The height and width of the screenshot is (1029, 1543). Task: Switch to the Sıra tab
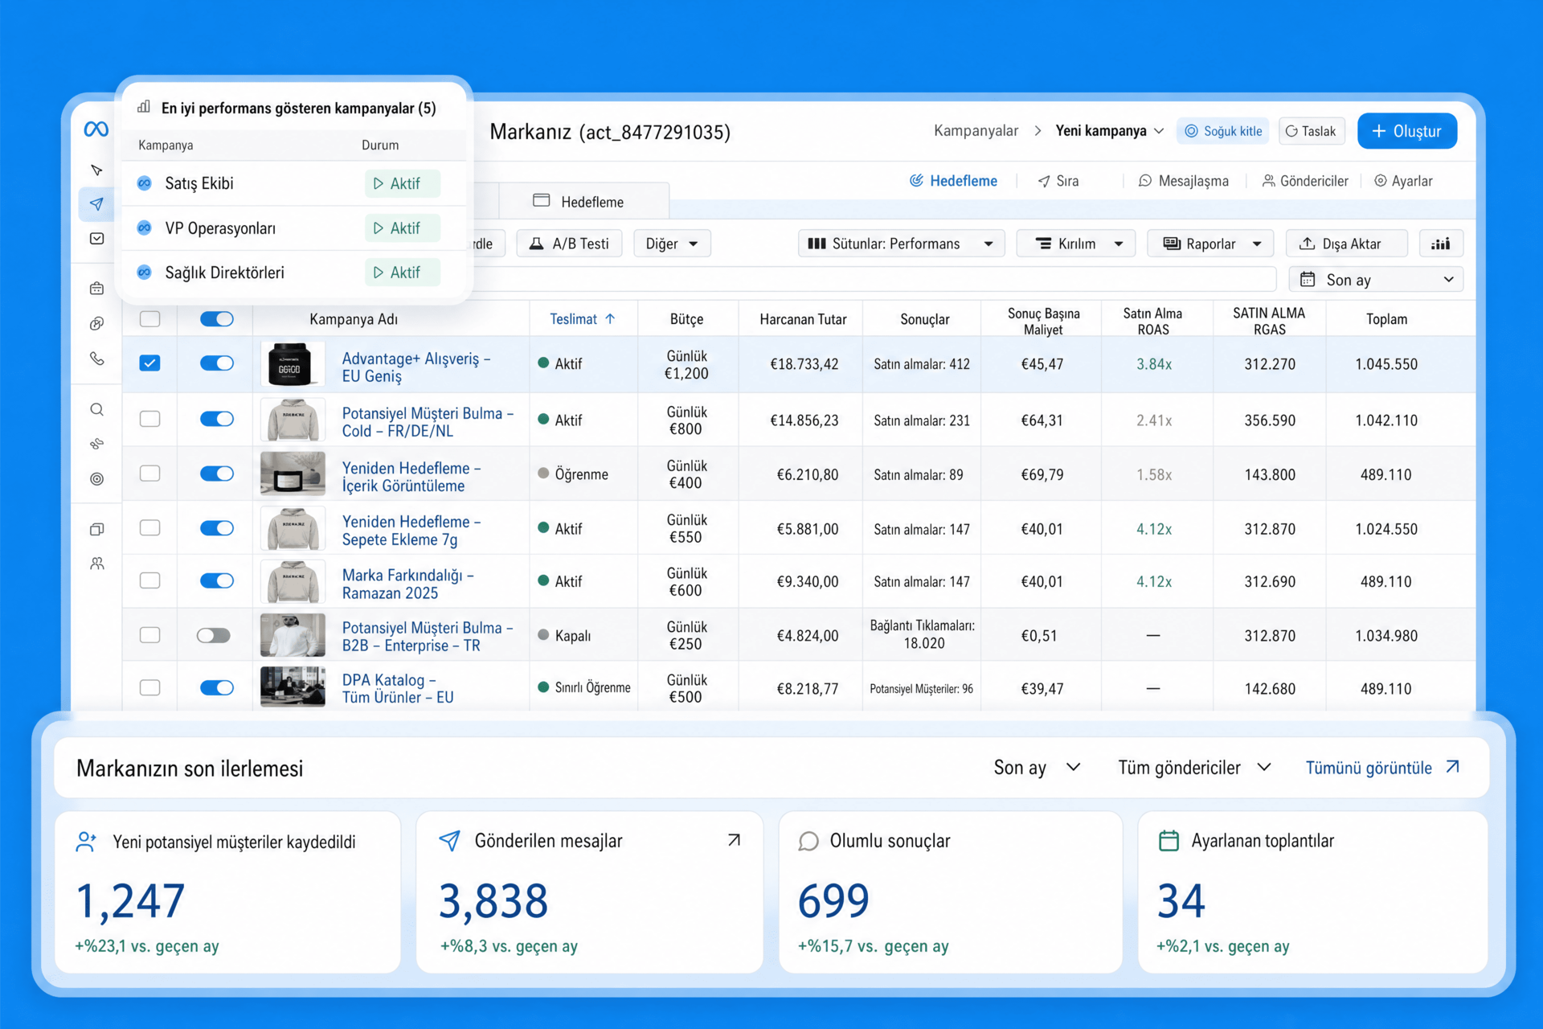tap(1058, 181)
